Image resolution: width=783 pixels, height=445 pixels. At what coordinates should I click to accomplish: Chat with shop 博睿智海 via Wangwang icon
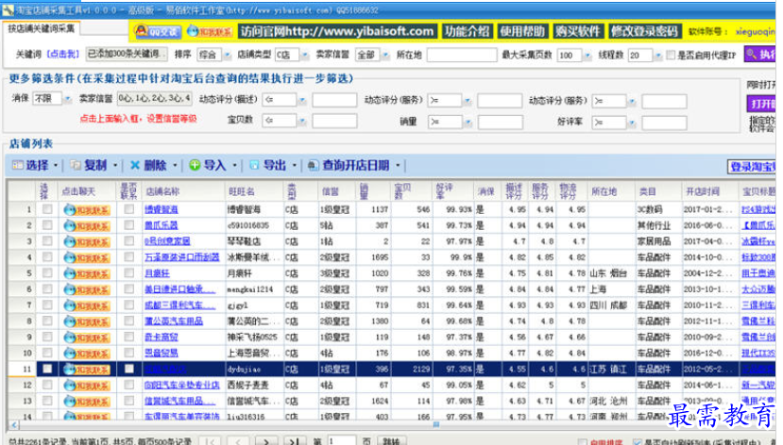click(87, 210)
